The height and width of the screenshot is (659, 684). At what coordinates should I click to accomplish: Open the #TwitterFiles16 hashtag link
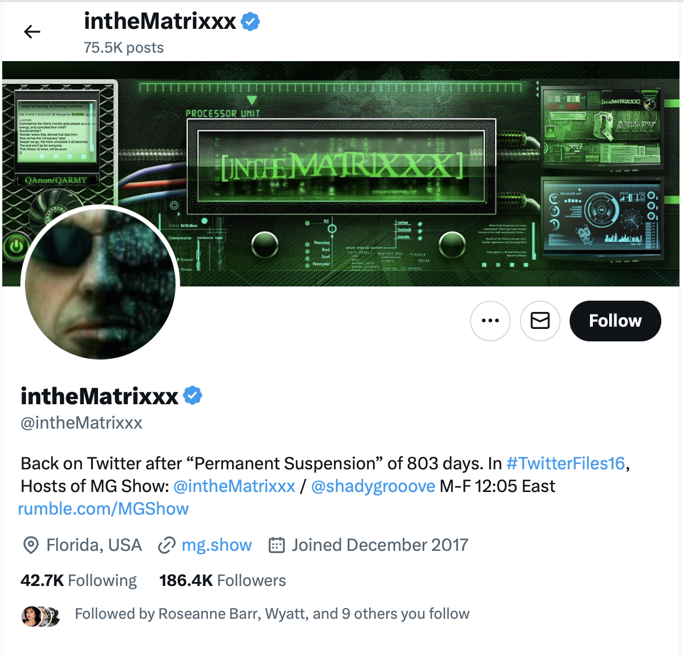pos(566,464)
